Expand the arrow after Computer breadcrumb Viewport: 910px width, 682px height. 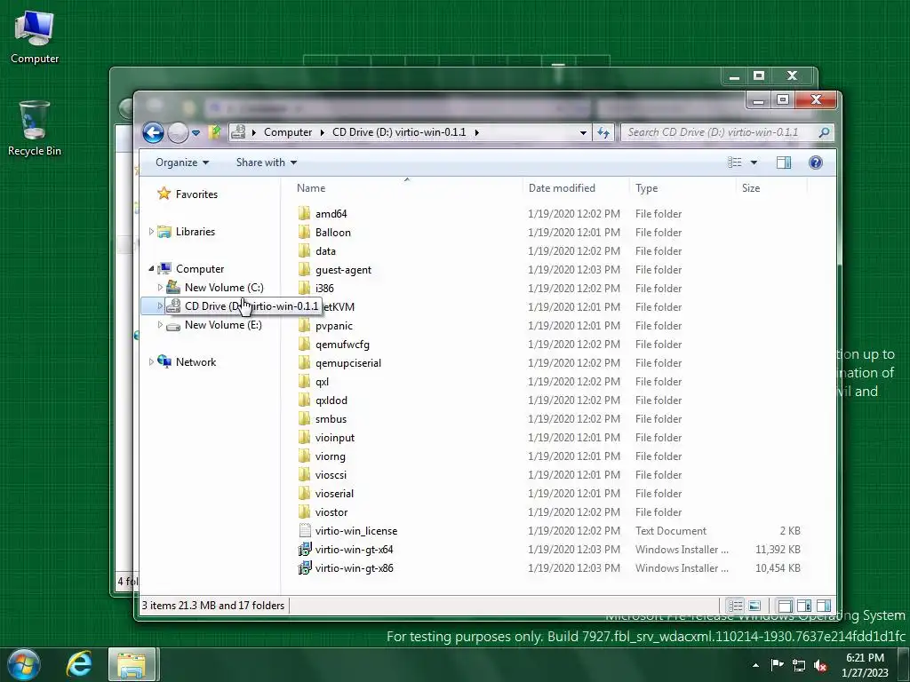[322, 132]
